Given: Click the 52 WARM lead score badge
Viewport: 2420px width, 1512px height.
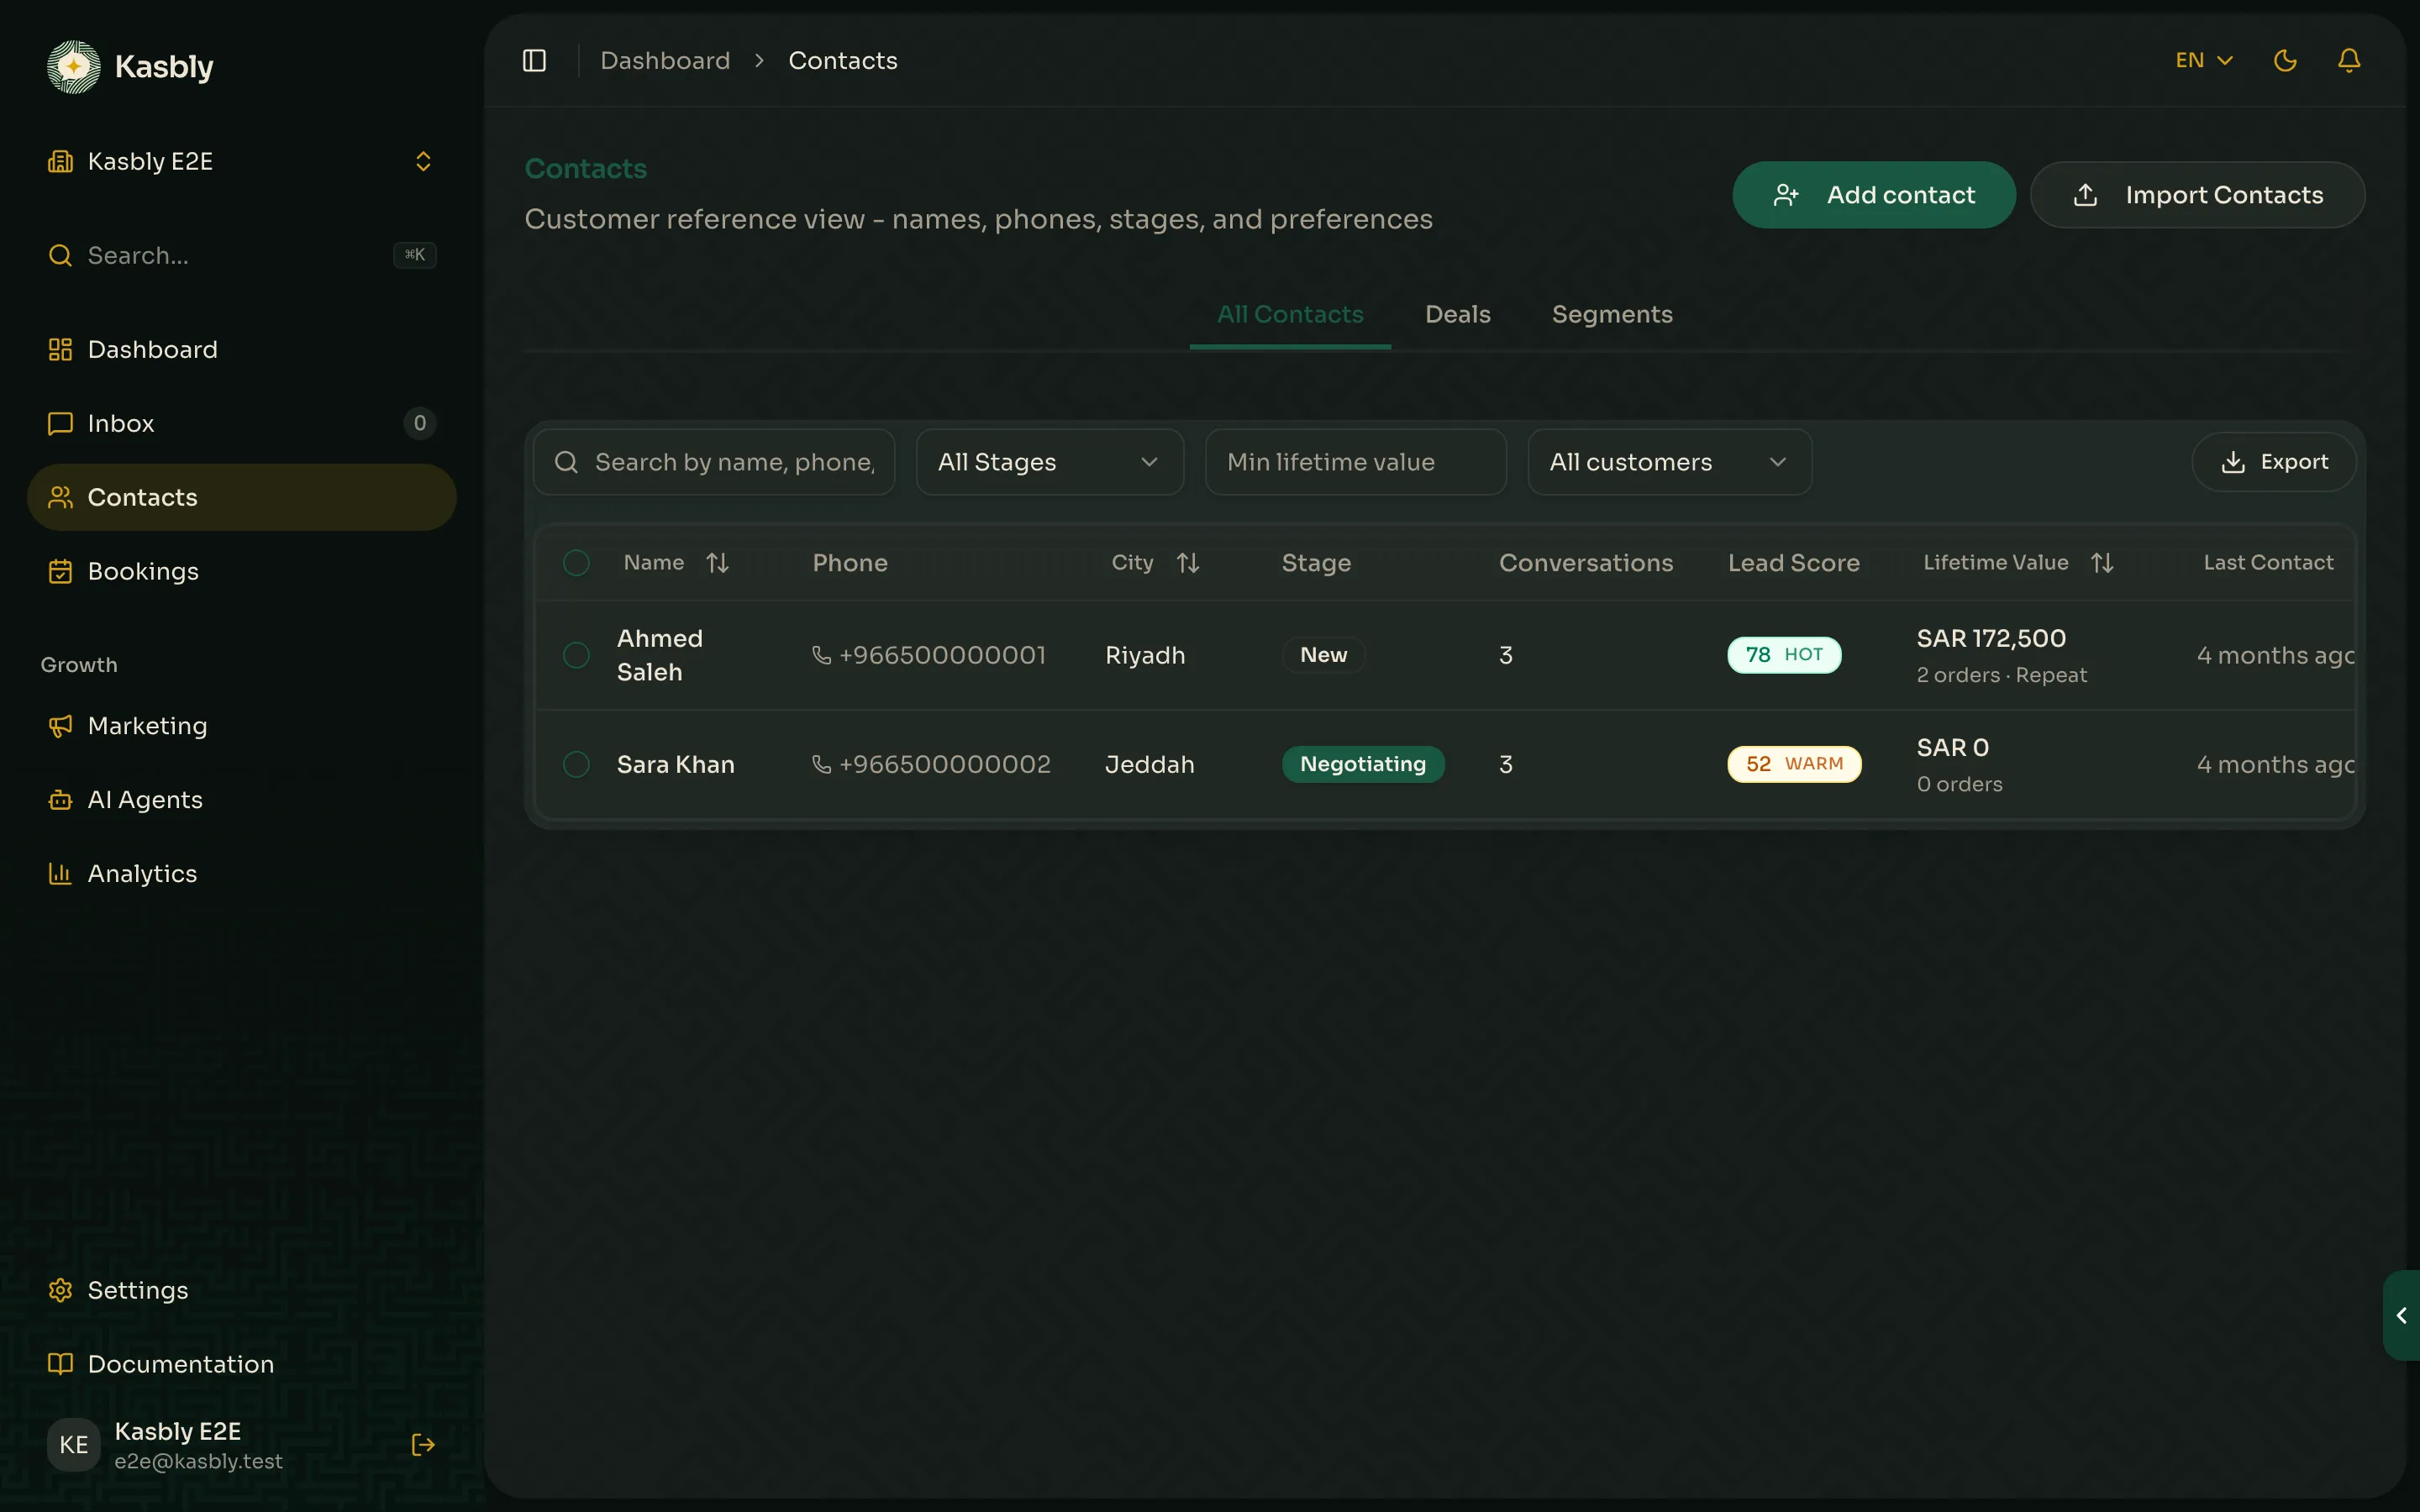Looking at the screenshot, I should pos(1794,764).
